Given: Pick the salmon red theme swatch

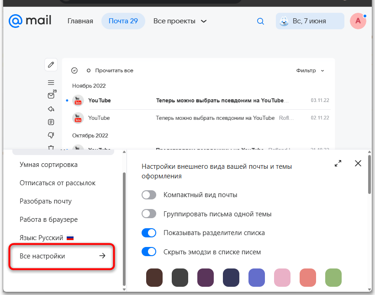Looking at the screenshot, I should tap(308, 278).
